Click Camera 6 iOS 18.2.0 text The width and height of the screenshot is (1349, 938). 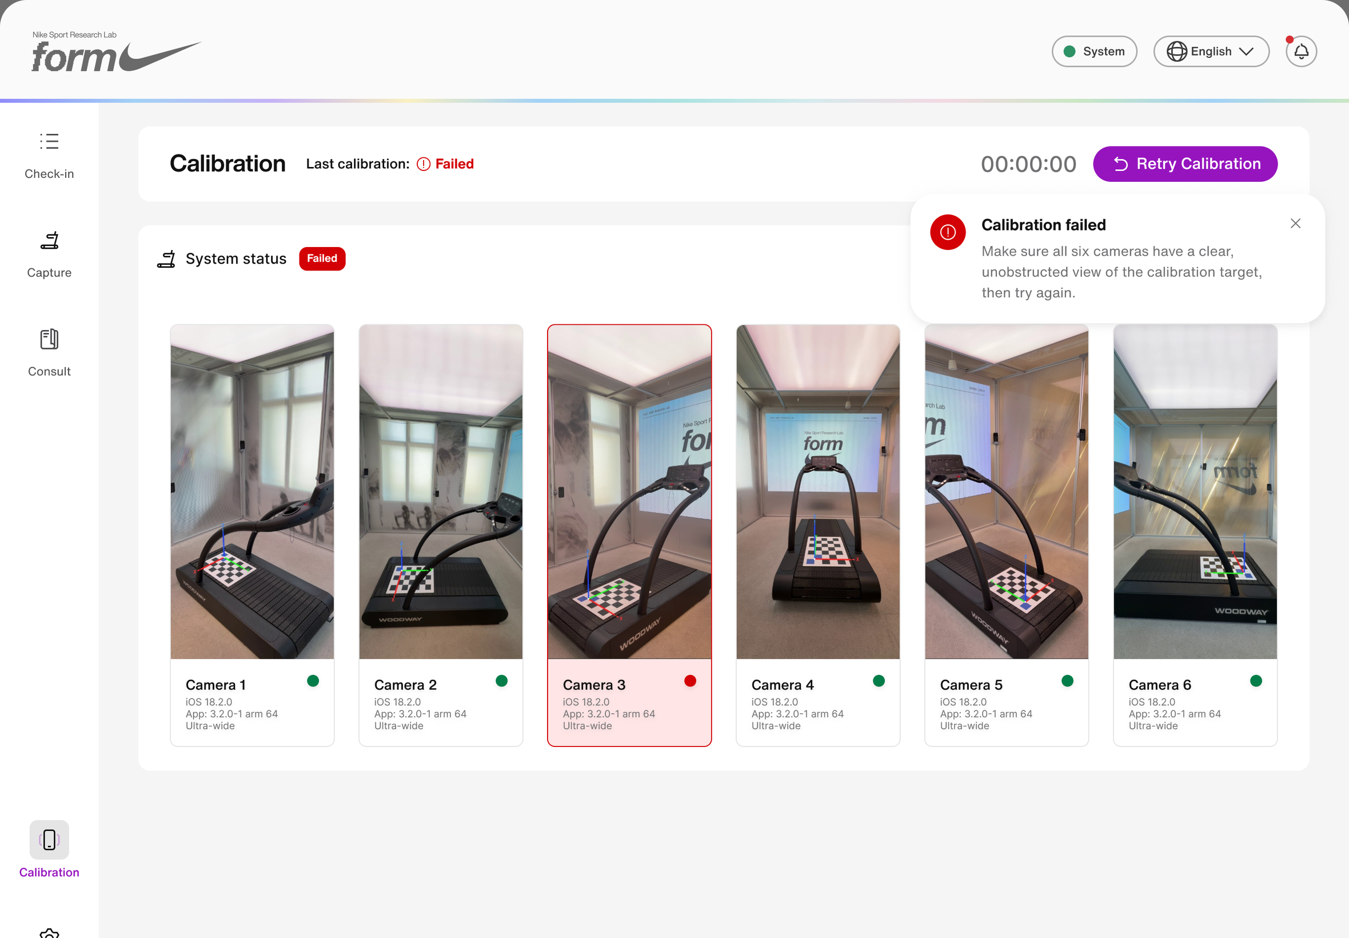[x=1151, y=702]
